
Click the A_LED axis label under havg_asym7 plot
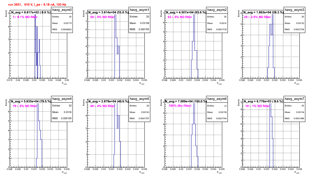click(x=297, y=172)
